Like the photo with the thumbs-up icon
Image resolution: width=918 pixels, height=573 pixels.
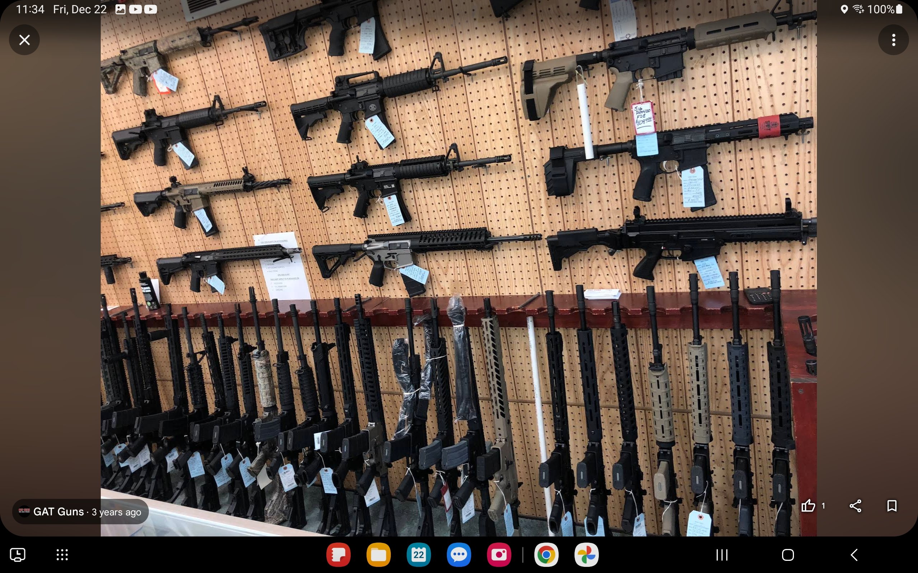point(808,506)
